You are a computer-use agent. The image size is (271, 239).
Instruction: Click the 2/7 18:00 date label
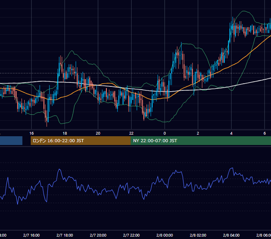[65, 235]
